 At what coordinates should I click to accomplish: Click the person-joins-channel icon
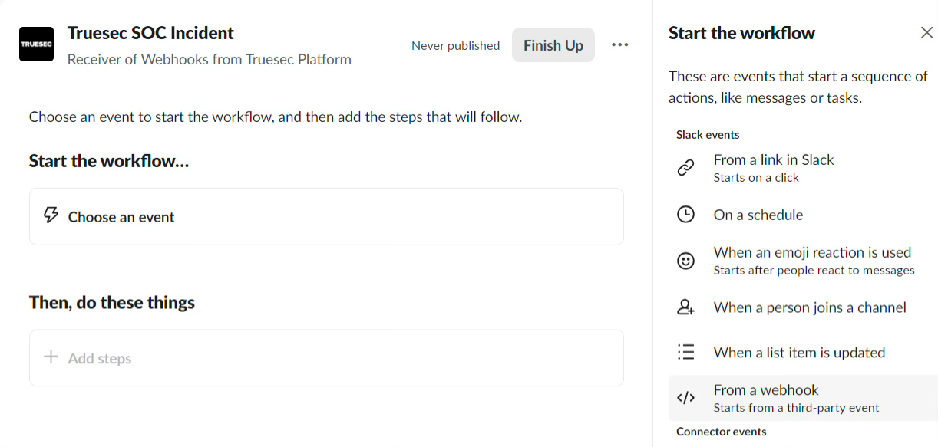[x=685, y=307]
